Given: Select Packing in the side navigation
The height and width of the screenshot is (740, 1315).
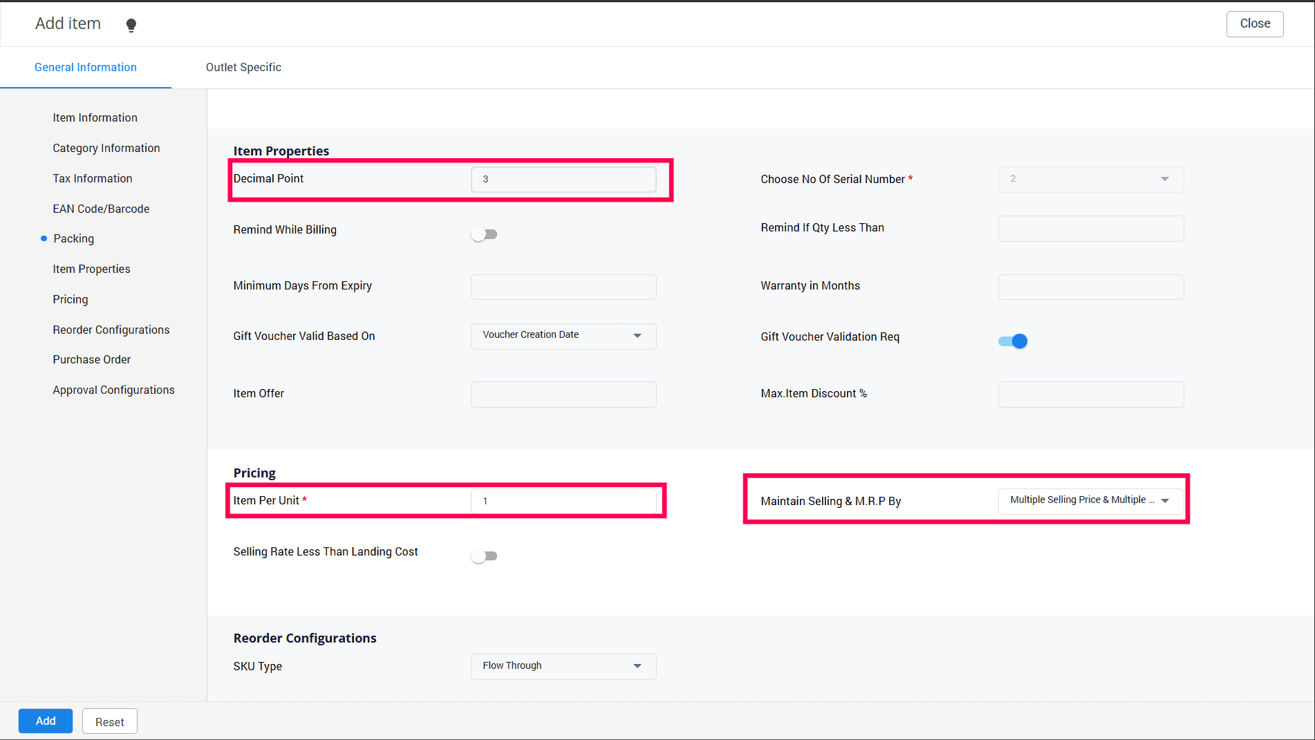Looking at the screenshot, I should click(x=74, y=238).
